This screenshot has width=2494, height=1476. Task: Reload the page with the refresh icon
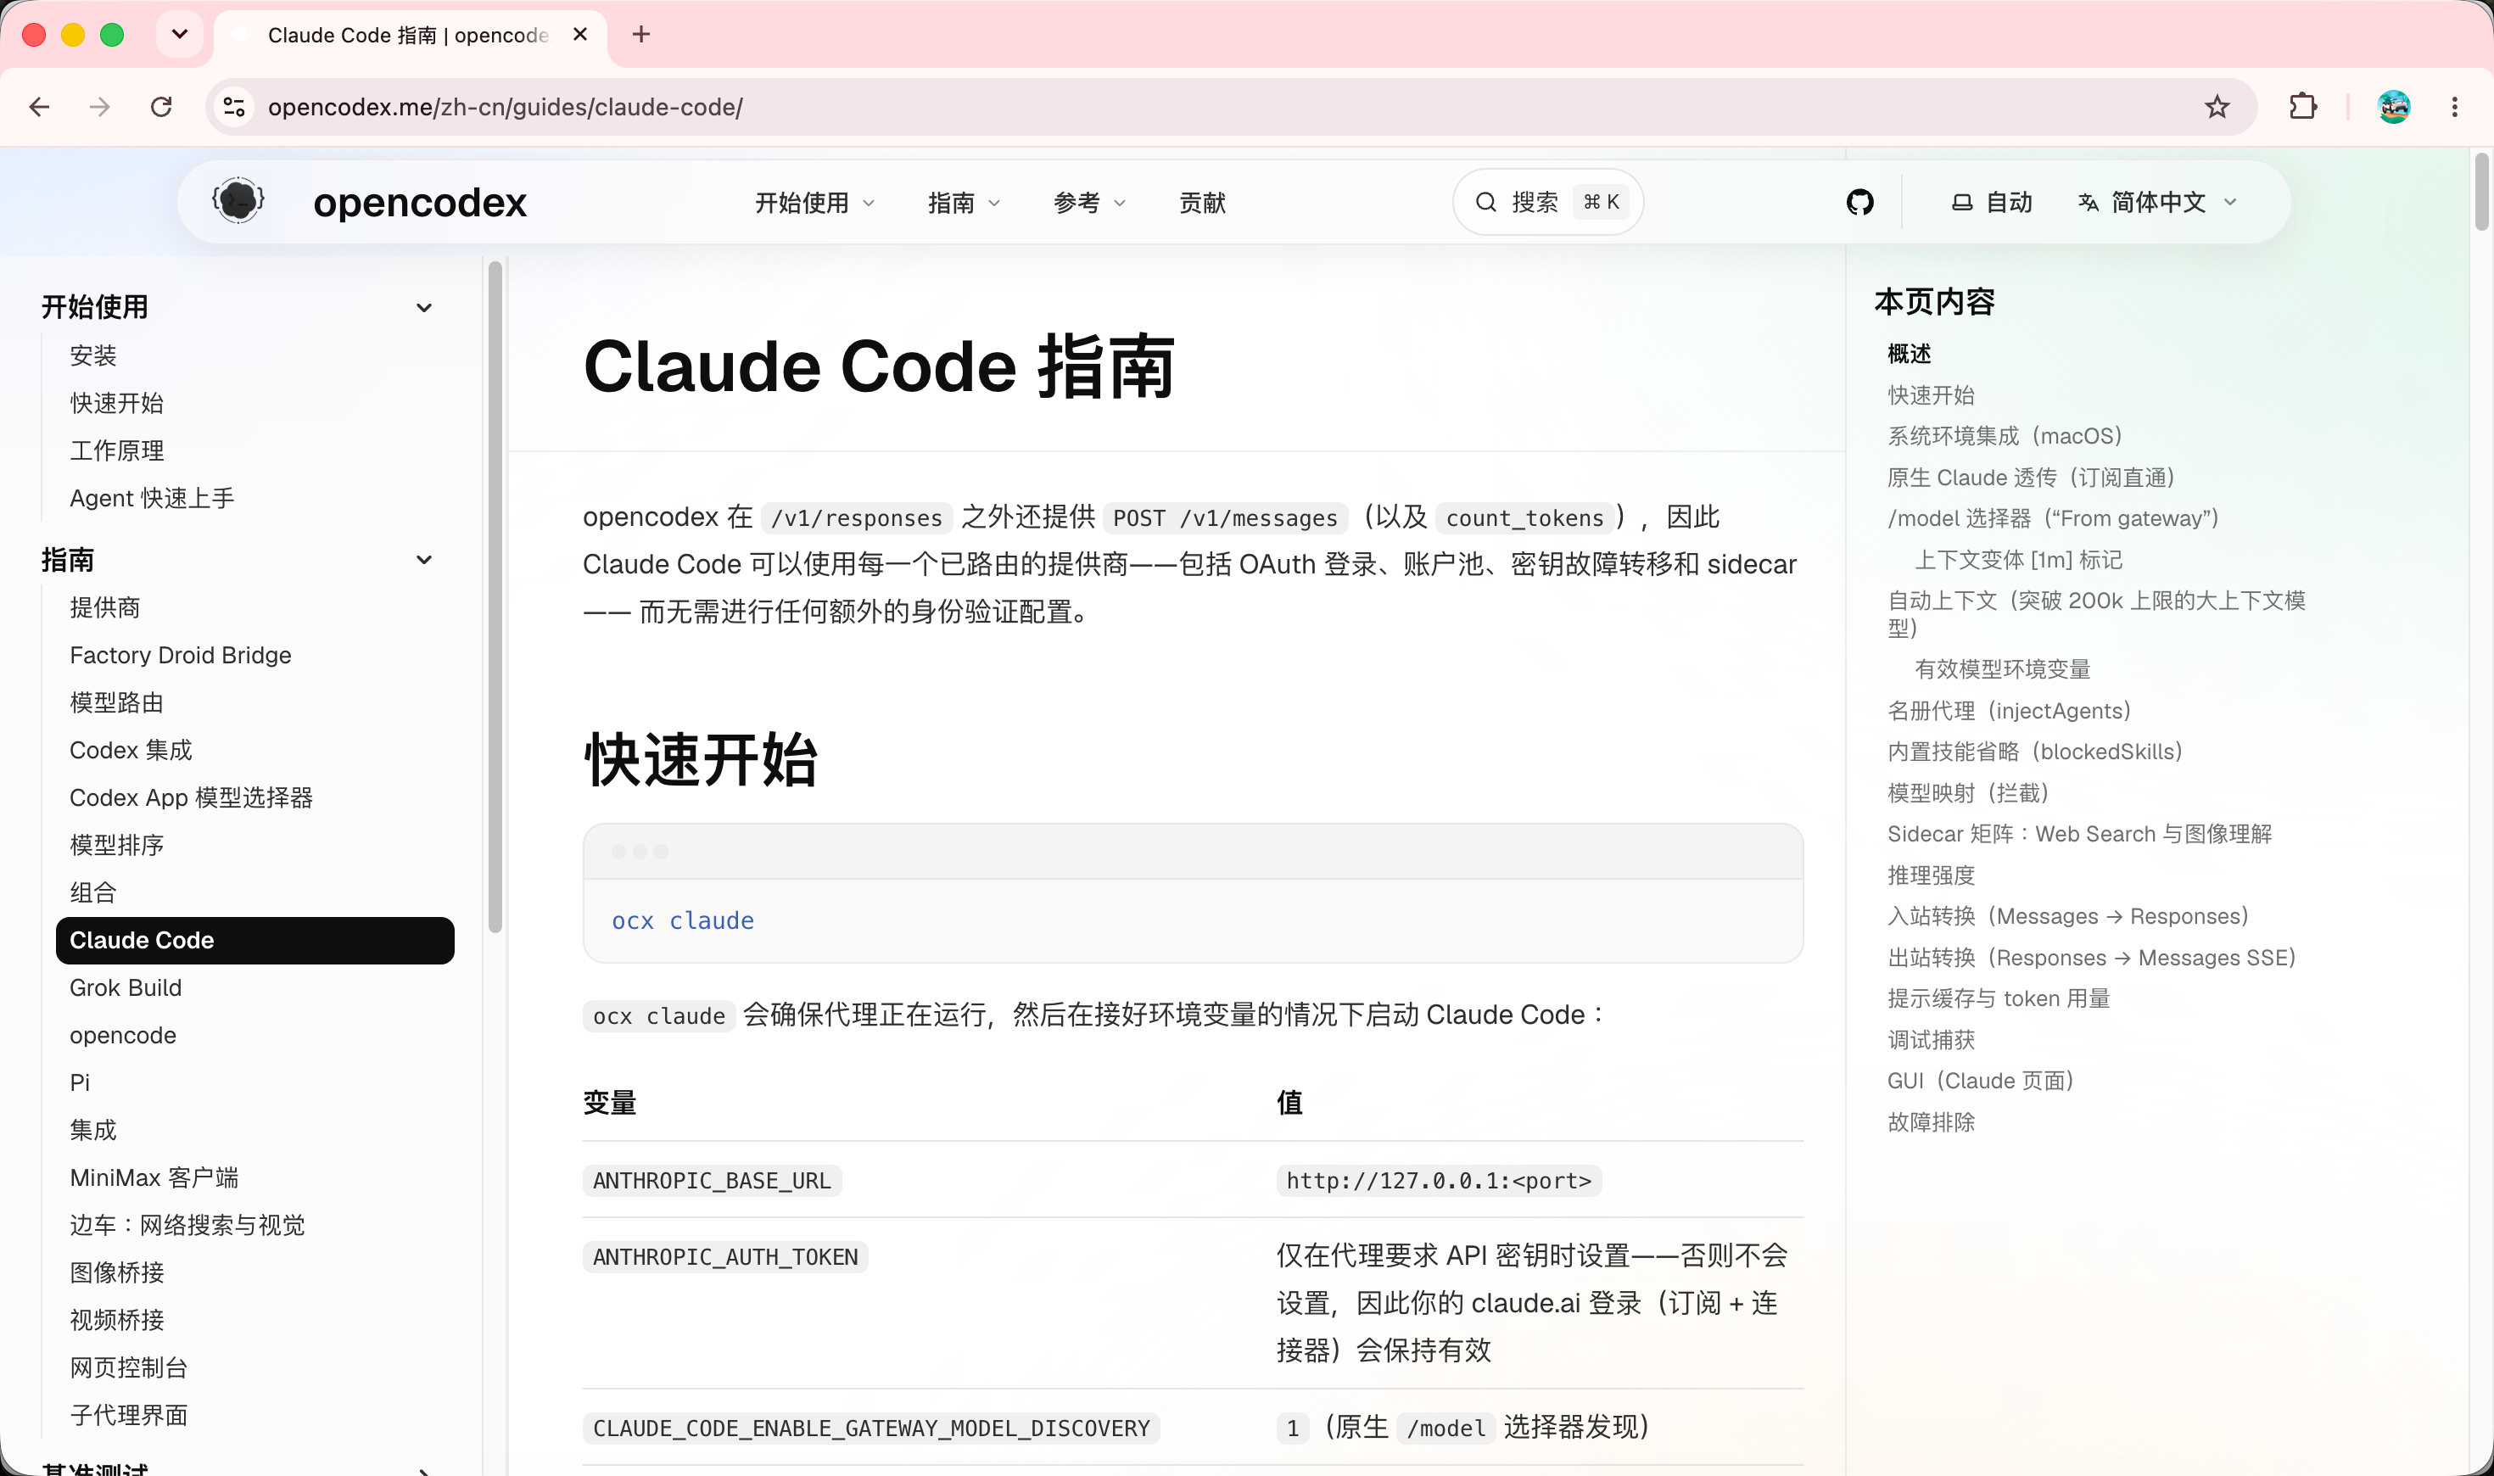click(x=161, y=106)
